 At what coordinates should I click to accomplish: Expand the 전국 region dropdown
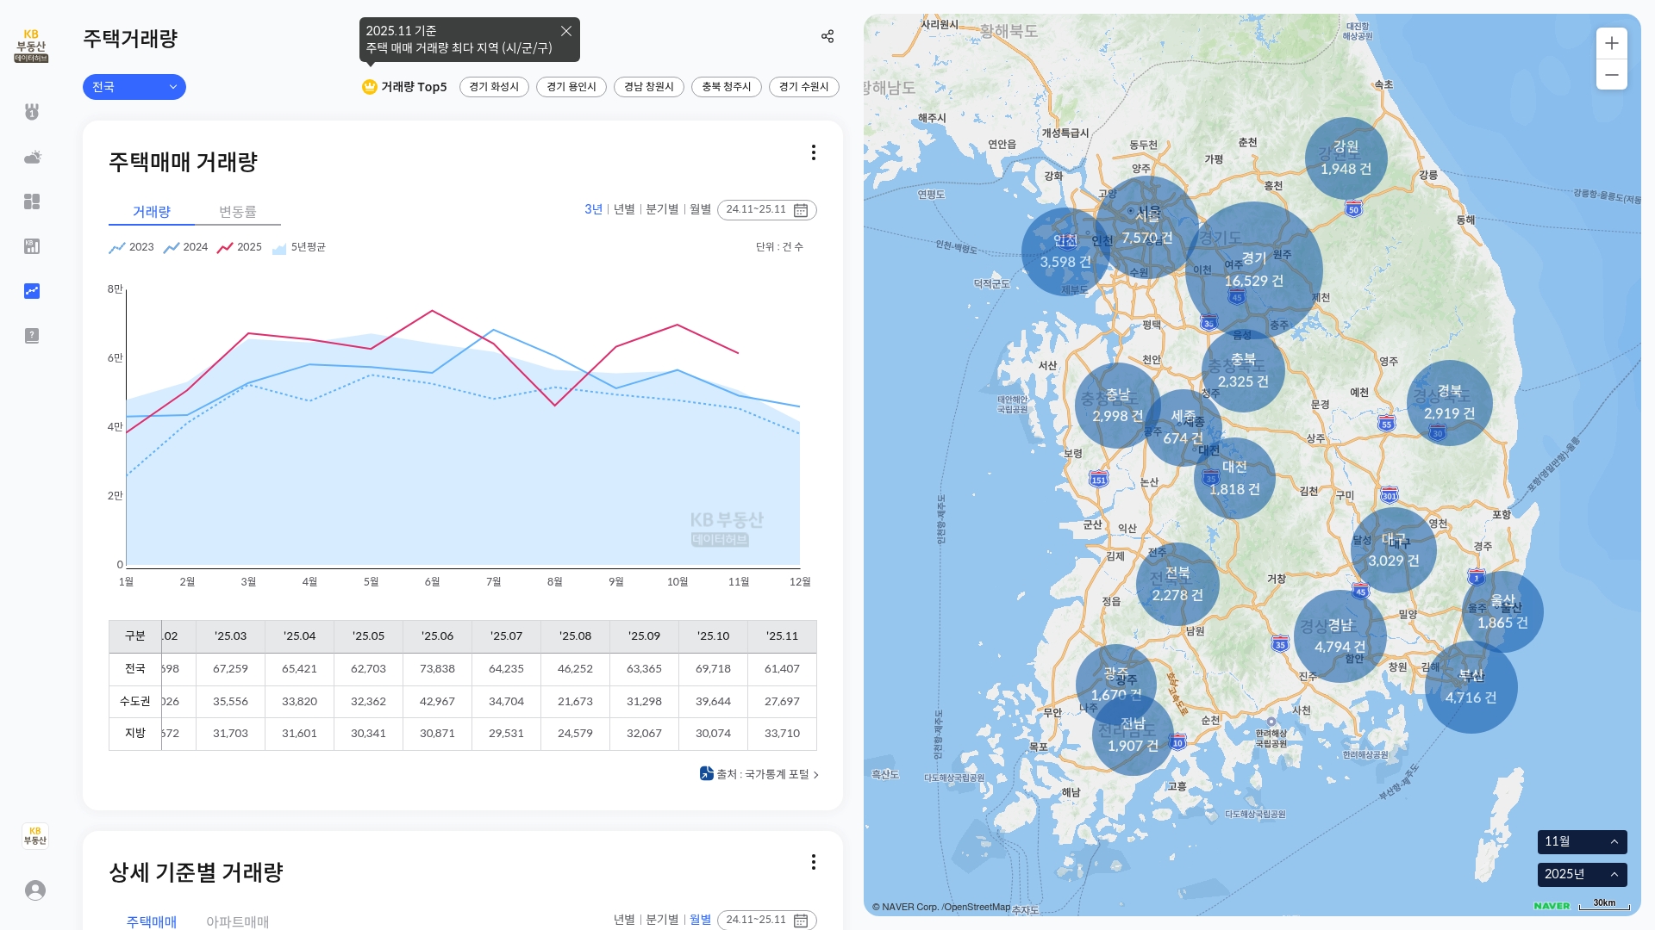(134, 87)
